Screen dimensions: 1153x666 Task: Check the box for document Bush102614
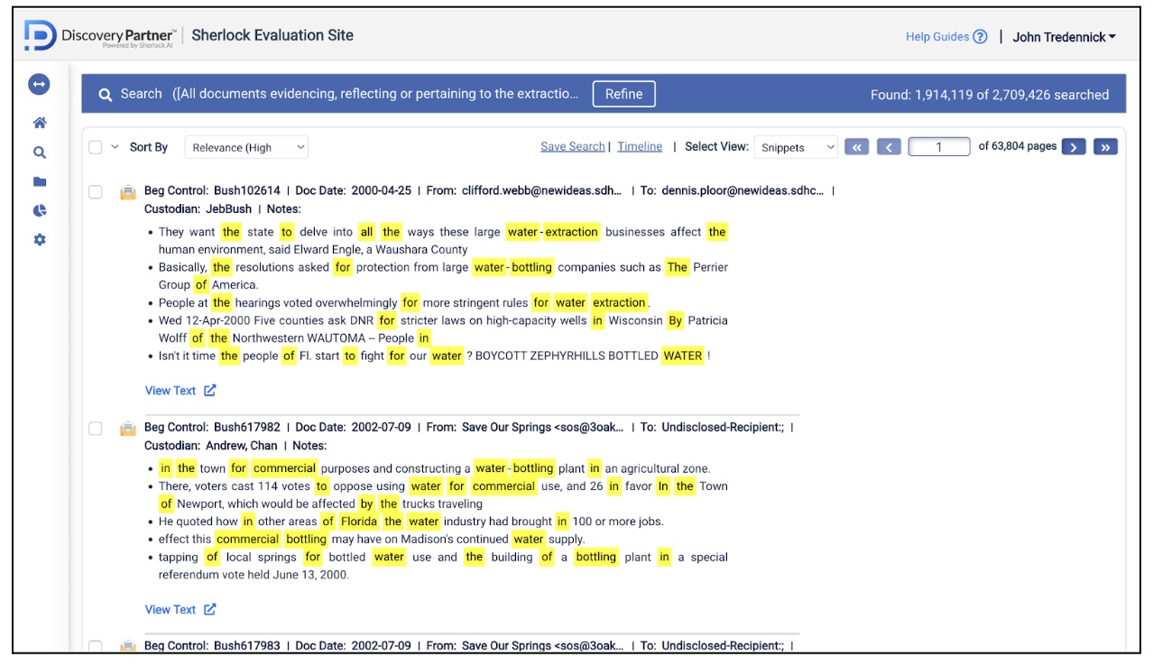96,191
